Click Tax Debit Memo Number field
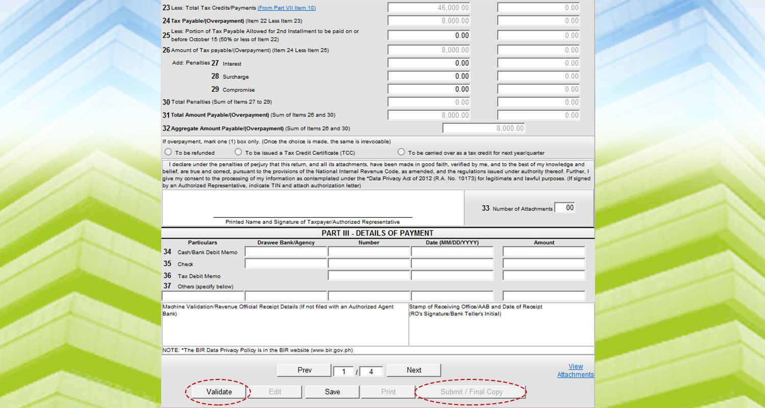 point(369,275)
